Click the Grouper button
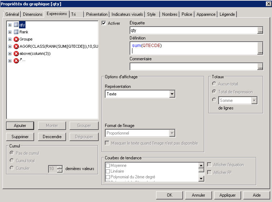 tap(84, 126)
